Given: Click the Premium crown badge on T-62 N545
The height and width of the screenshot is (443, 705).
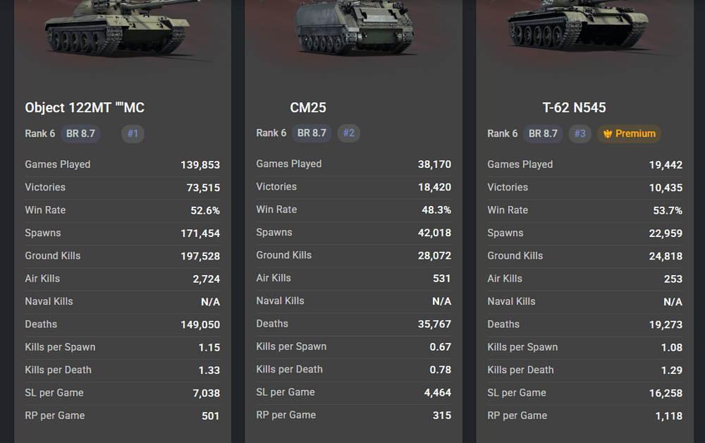Looking at the screenshot, I should tap(629, 133).
